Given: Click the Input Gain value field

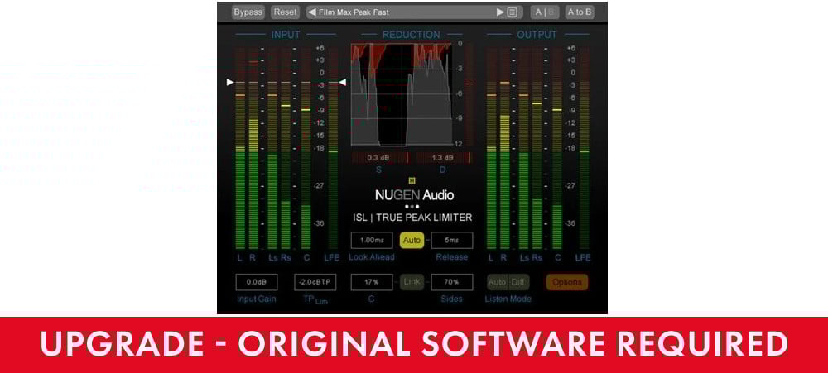Looking at the screenshot, I should click(255, 282).
